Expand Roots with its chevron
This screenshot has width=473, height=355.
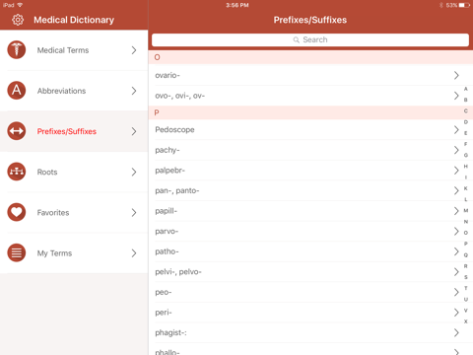pos(134,172)
